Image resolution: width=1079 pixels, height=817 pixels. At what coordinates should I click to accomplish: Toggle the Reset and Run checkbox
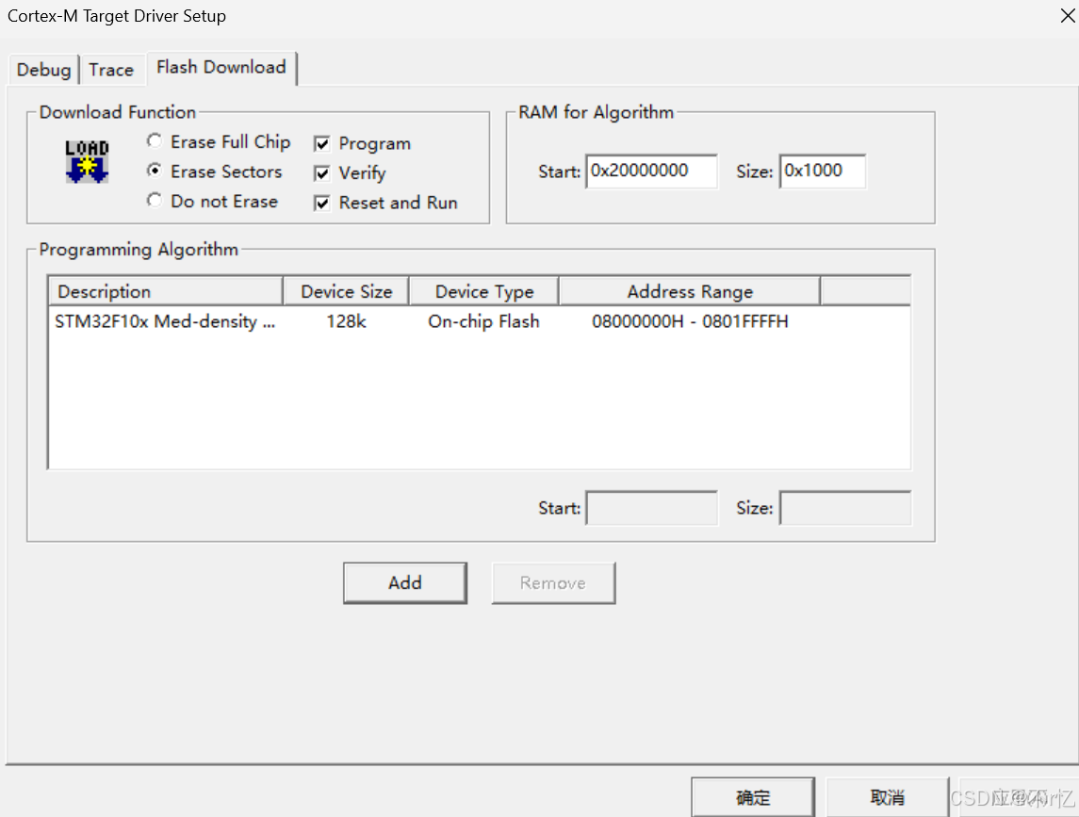pyautogui.click(x=321, y=203)
